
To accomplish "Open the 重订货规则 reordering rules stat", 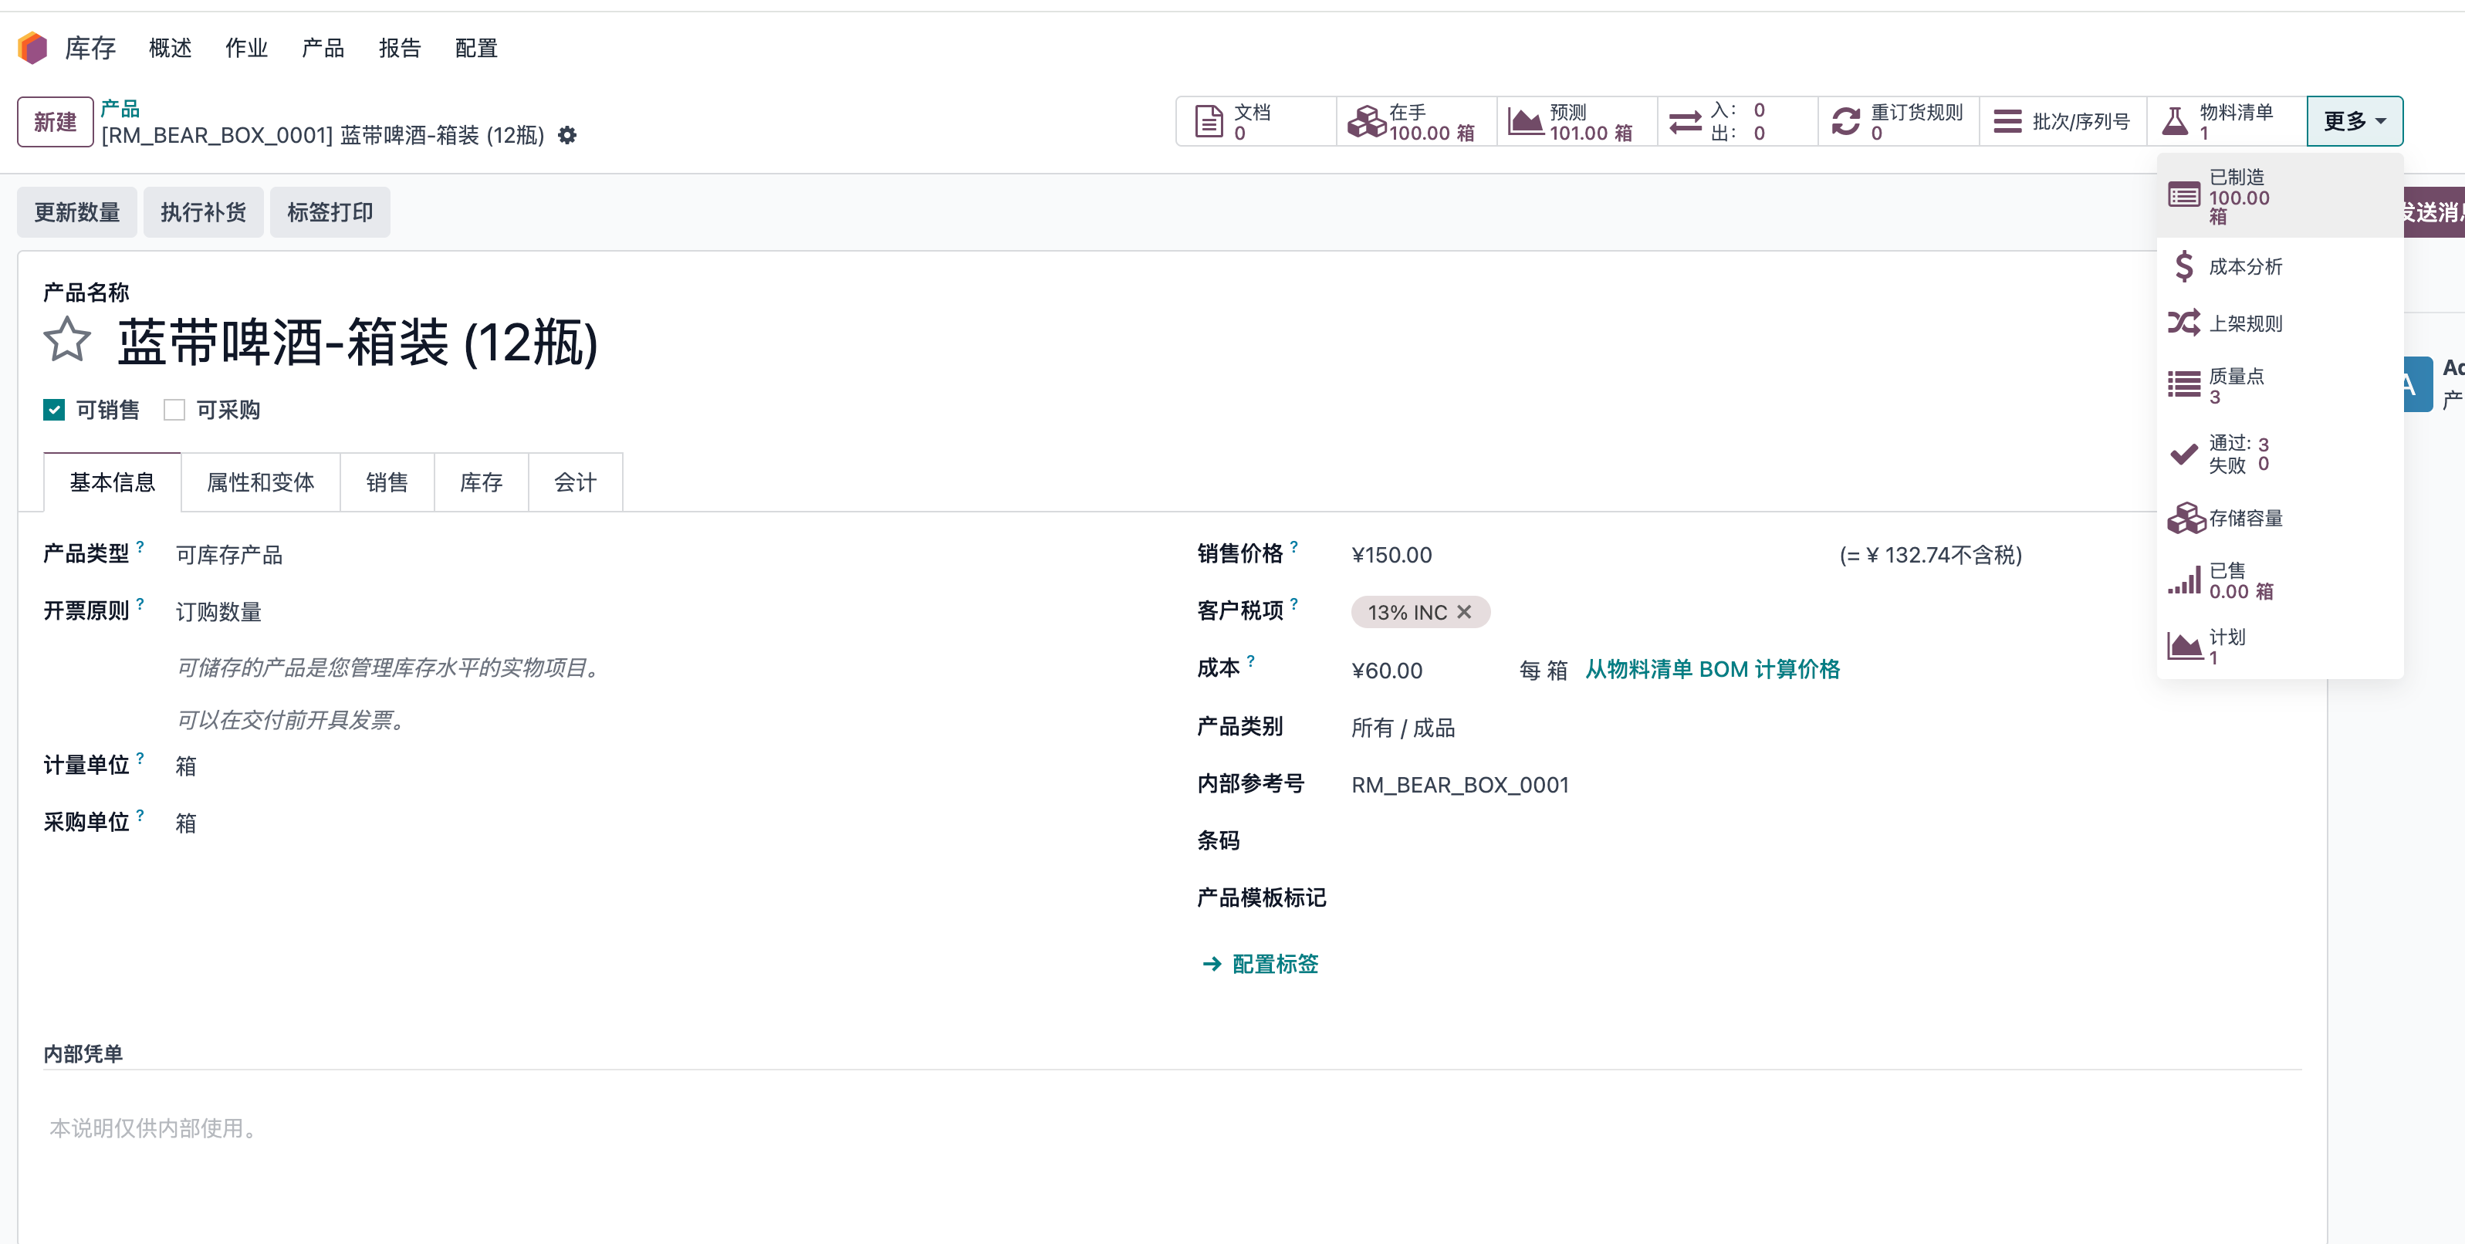I will (1899, 121).
